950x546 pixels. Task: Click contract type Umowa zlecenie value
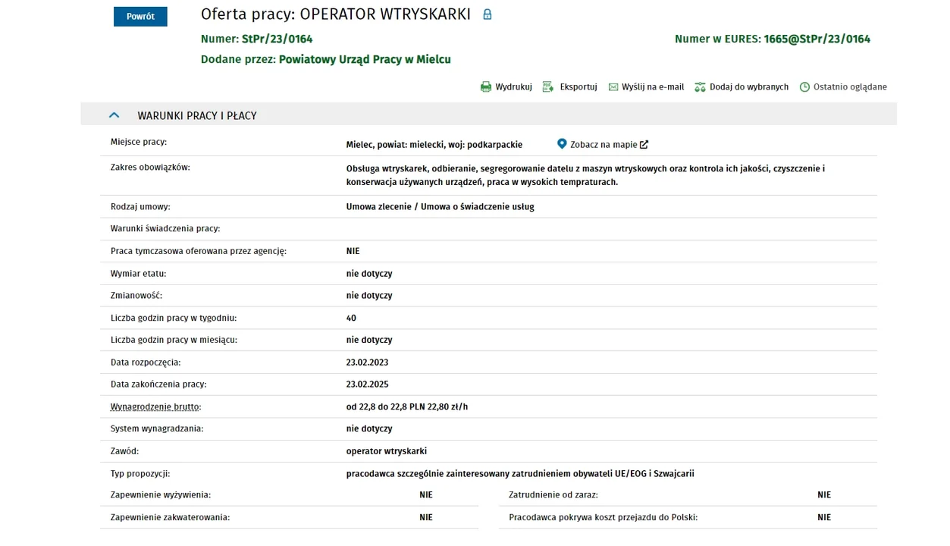441,206
